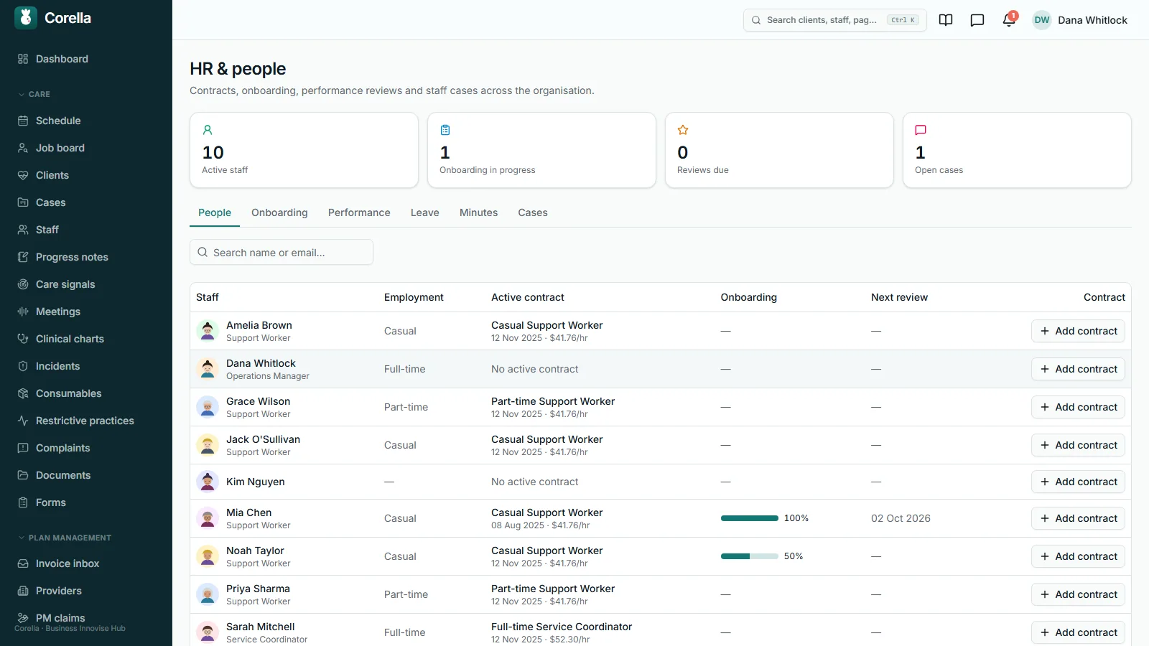Open Documents in the sidebar
This screenshot has width=1149, height=646.
[x=63, y=475]
